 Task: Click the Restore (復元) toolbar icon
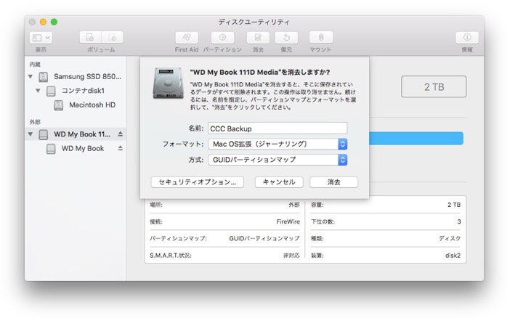click(x=286, y=38)
